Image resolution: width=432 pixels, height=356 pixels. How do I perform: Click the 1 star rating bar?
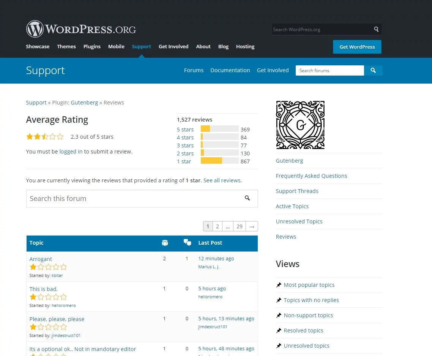pos(219,160)
